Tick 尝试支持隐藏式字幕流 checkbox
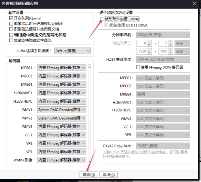Viewport: 201px width, 182px height. click(x=11, y=40)
